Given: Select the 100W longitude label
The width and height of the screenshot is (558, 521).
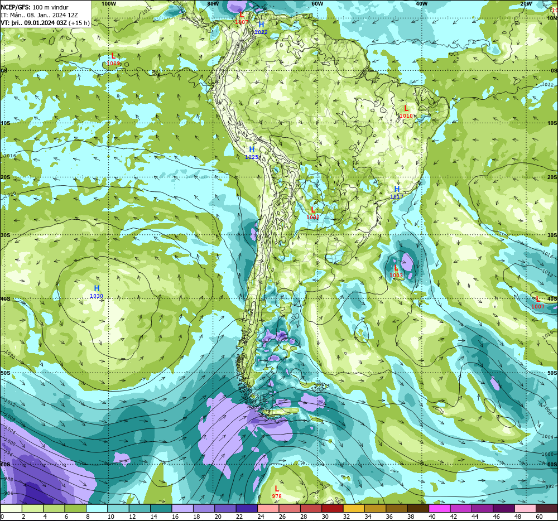Looking at the screenshot, I should [109, 3].
